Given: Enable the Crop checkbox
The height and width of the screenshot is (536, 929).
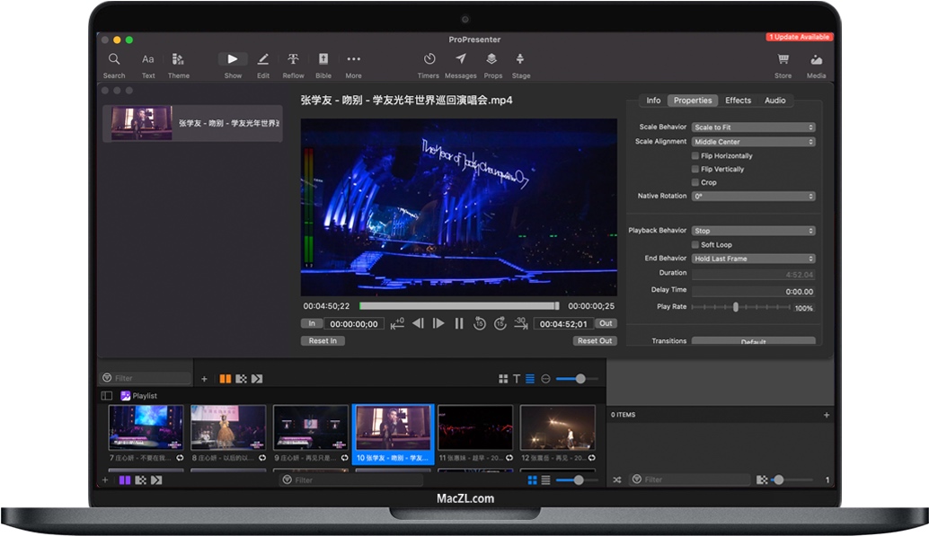Looking at the screenshot, I should [695, 182].
